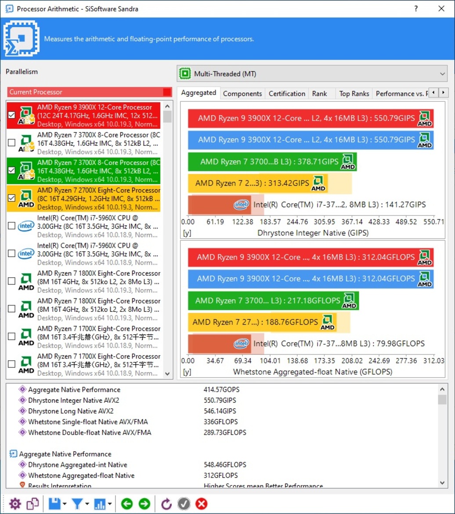
Task: Click AMD logo on green Whetstone bar
Action: coord(349,300)
